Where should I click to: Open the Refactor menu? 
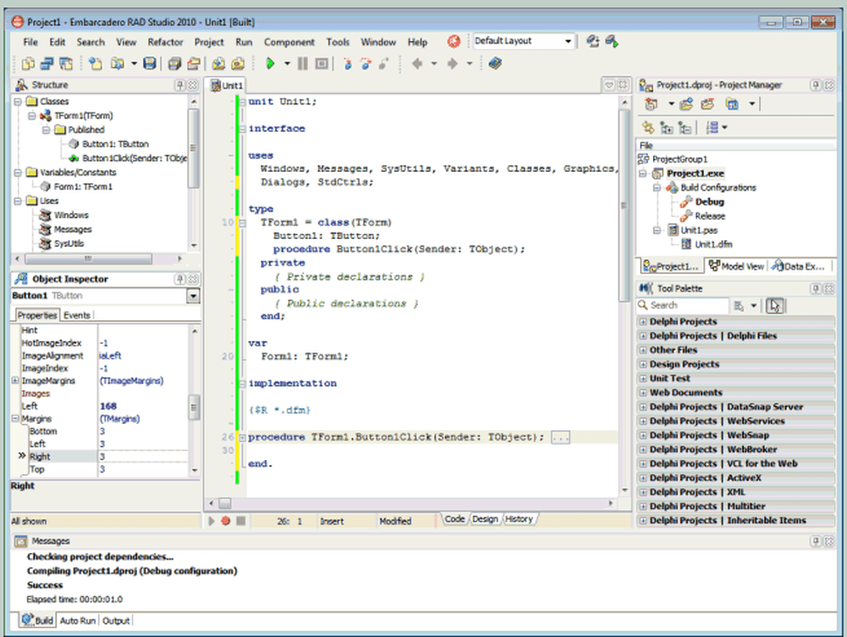165,42
